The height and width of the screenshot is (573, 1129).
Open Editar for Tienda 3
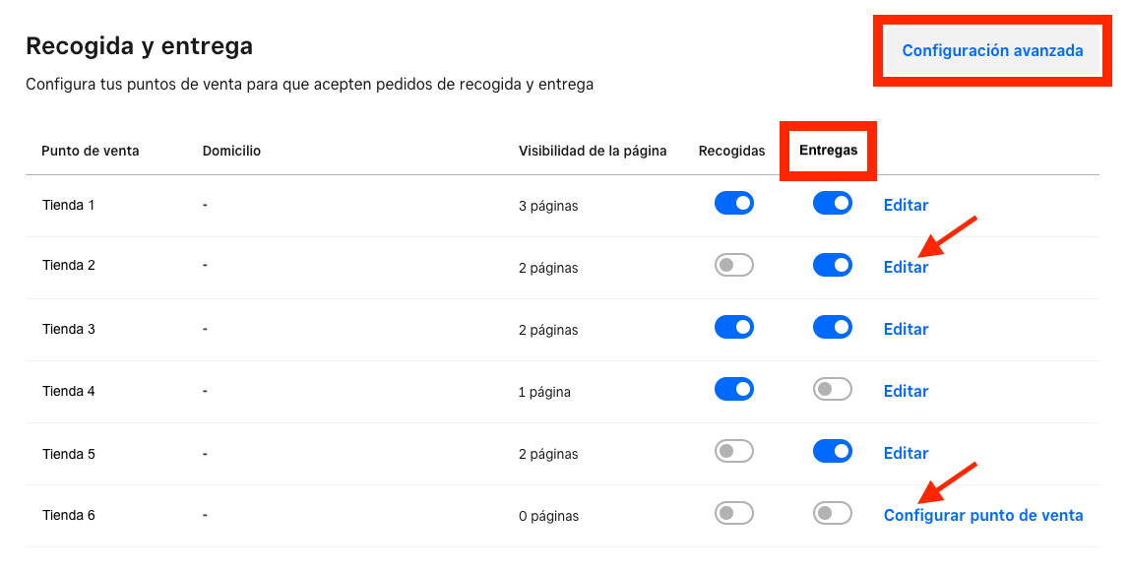click(906, 329)
